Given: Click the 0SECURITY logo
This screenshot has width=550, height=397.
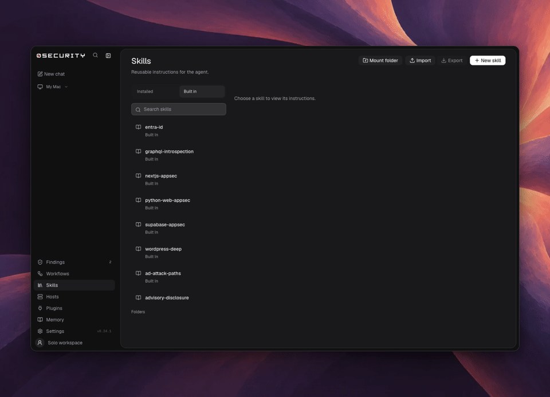Looking at the screenshot, I should [x=61, y=56].
